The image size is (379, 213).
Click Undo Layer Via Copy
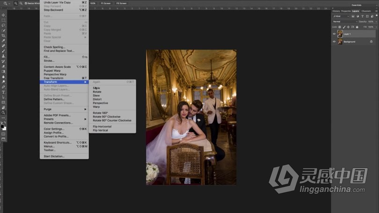coord(64,2)
